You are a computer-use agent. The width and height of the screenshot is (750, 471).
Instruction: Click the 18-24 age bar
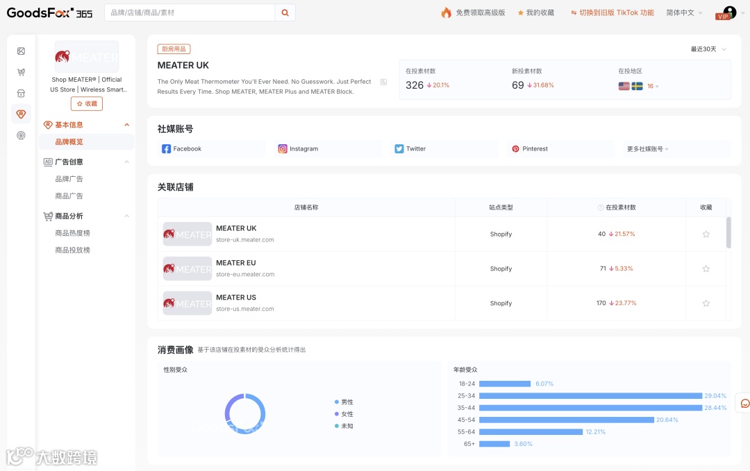(x=505, y=384)
